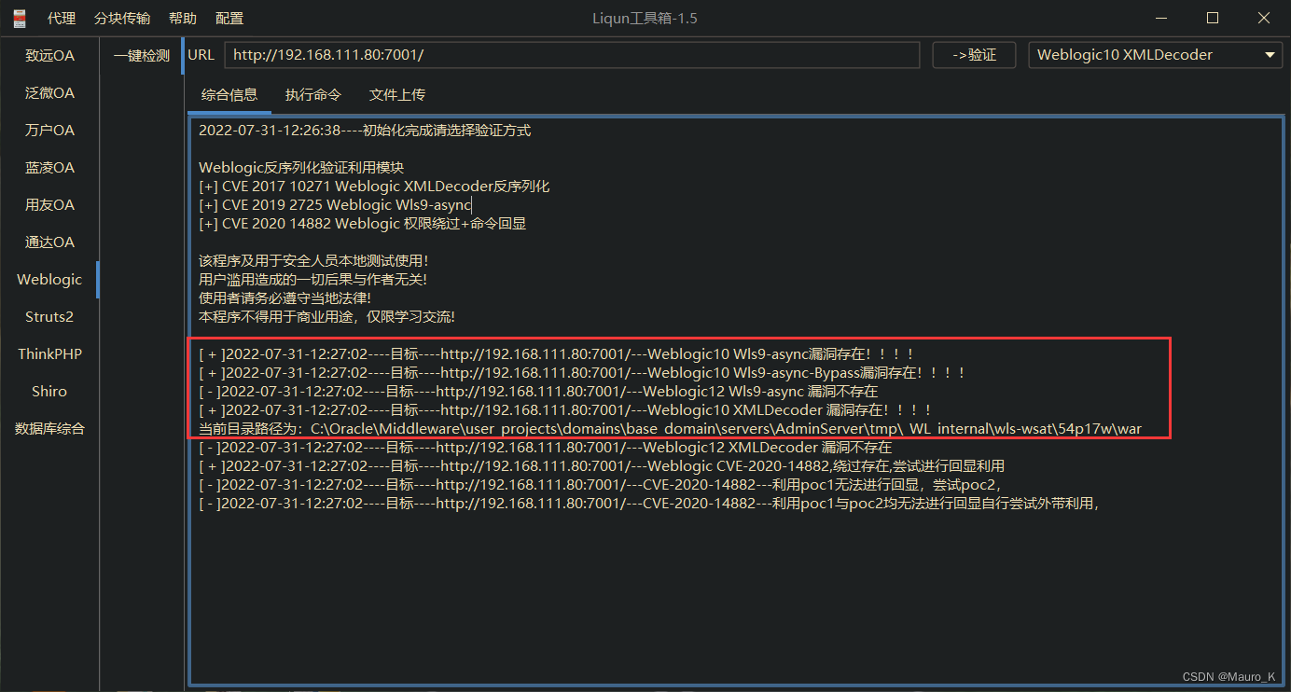Click the 本程序不得用于商业用途 line

[327, 317]
